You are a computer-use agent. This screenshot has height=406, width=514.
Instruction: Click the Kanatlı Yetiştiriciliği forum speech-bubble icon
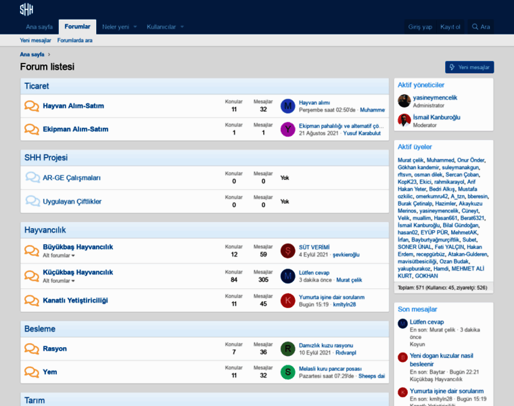pos(32,300)
